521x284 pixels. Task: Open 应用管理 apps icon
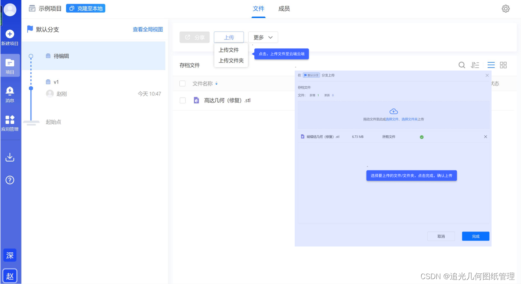(x=10, y=120)
